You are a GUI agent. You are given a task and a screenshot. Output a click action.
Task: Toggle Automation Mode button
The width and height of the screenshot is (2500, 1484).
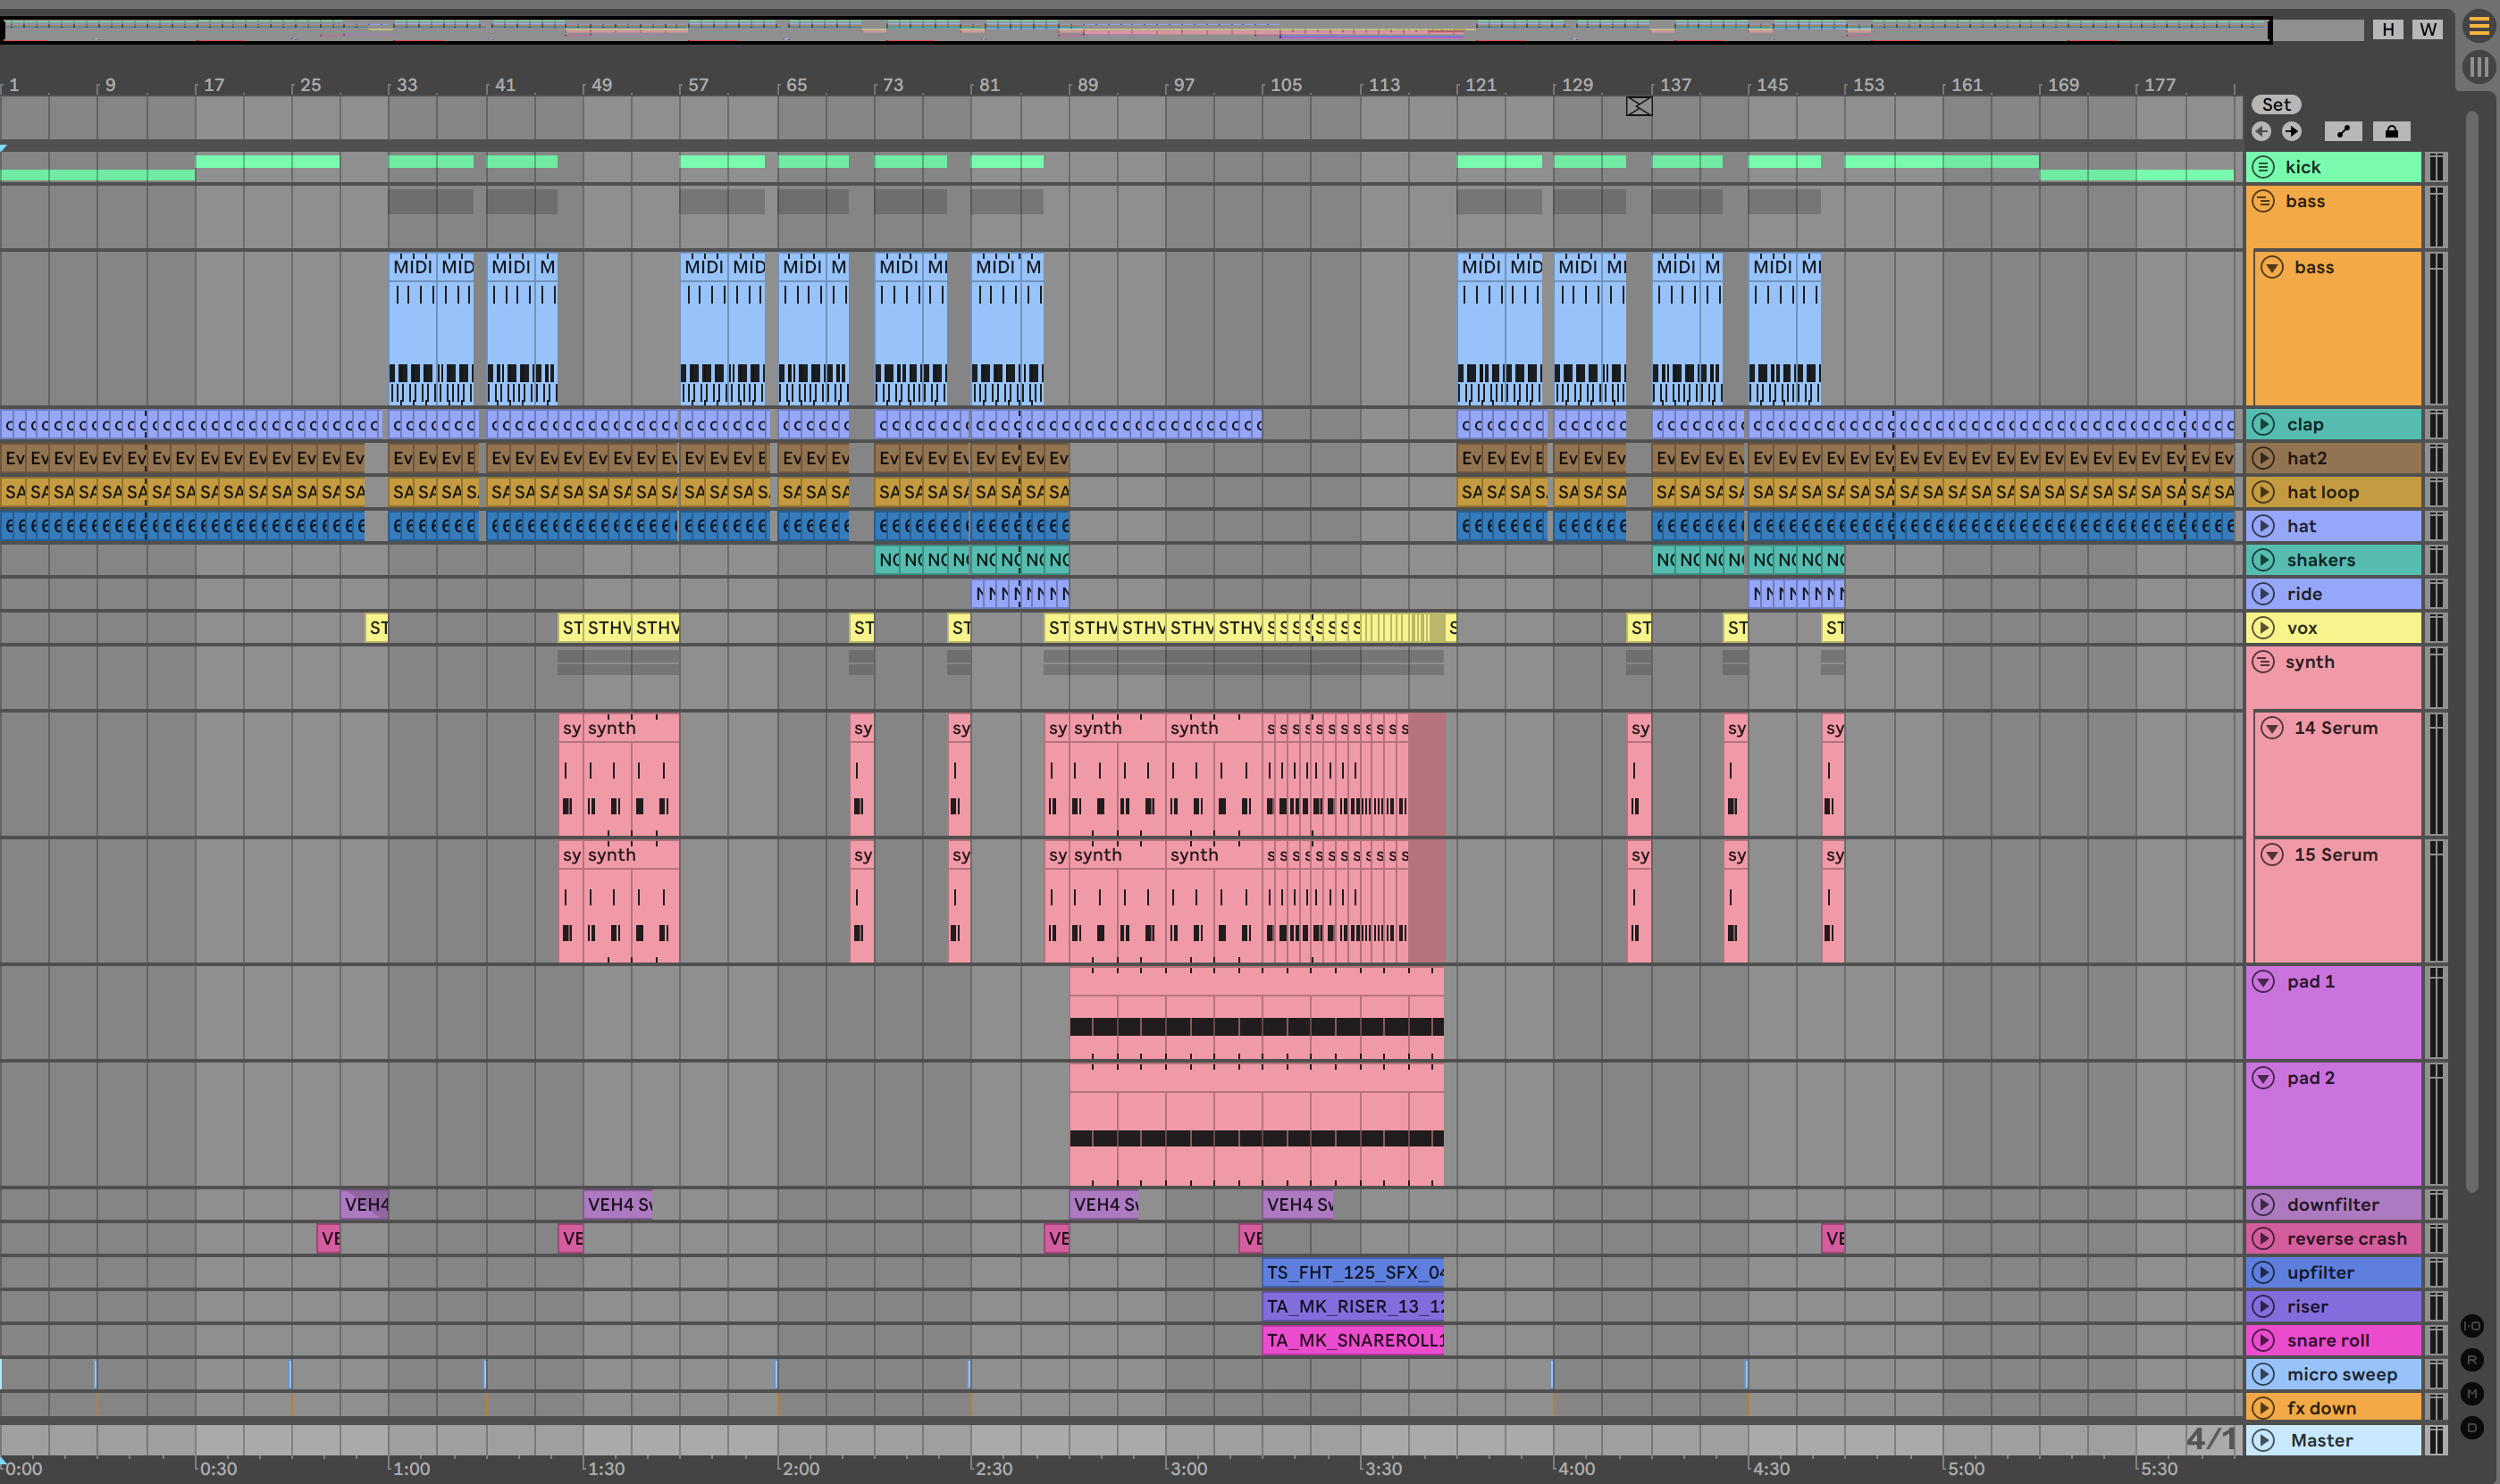pyautogui.click(x=2343, y=131)
